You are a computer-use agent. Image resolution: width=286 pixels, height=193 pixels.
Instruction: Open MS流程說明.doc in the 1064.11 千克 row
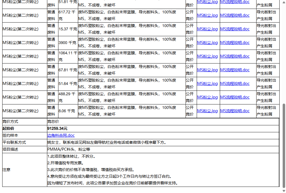click(x=235, y=57)
